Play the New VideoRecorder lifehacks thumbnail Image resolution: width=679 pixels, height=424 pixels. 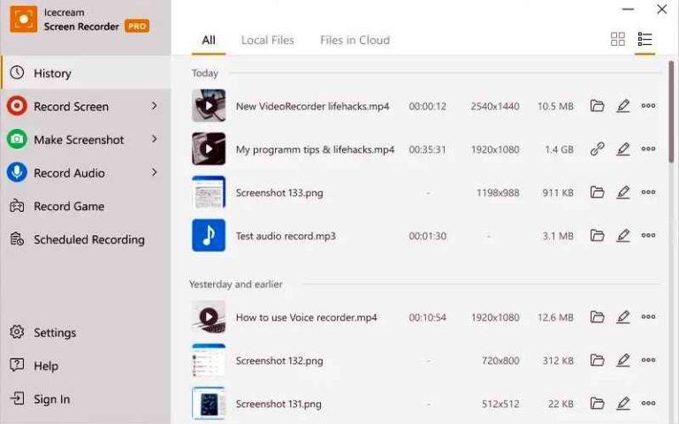209,106
